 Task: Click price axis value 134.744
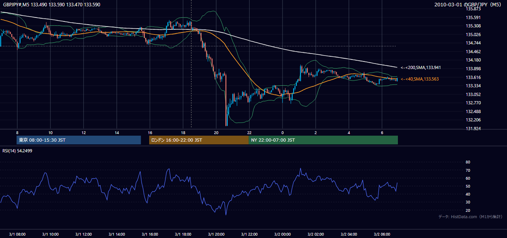coord(473,43)
